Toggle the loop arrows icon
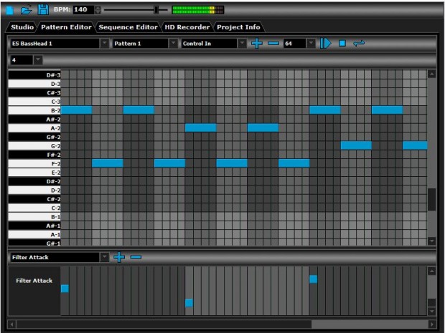The image size is (445, 333). [359, 43]
